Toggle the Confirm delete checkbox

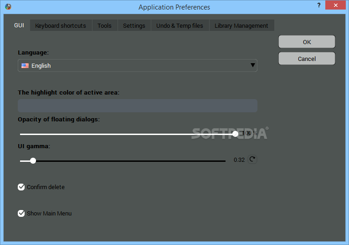point(21,187)
